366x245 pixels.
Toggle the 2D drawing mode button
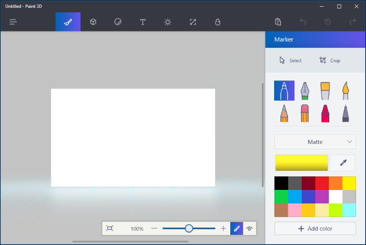coord(236,229)
